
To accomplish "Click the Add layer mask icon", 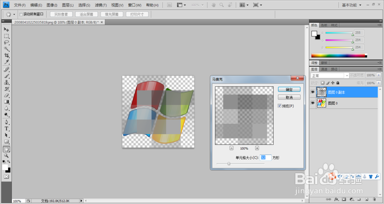I will coord(344,199).
